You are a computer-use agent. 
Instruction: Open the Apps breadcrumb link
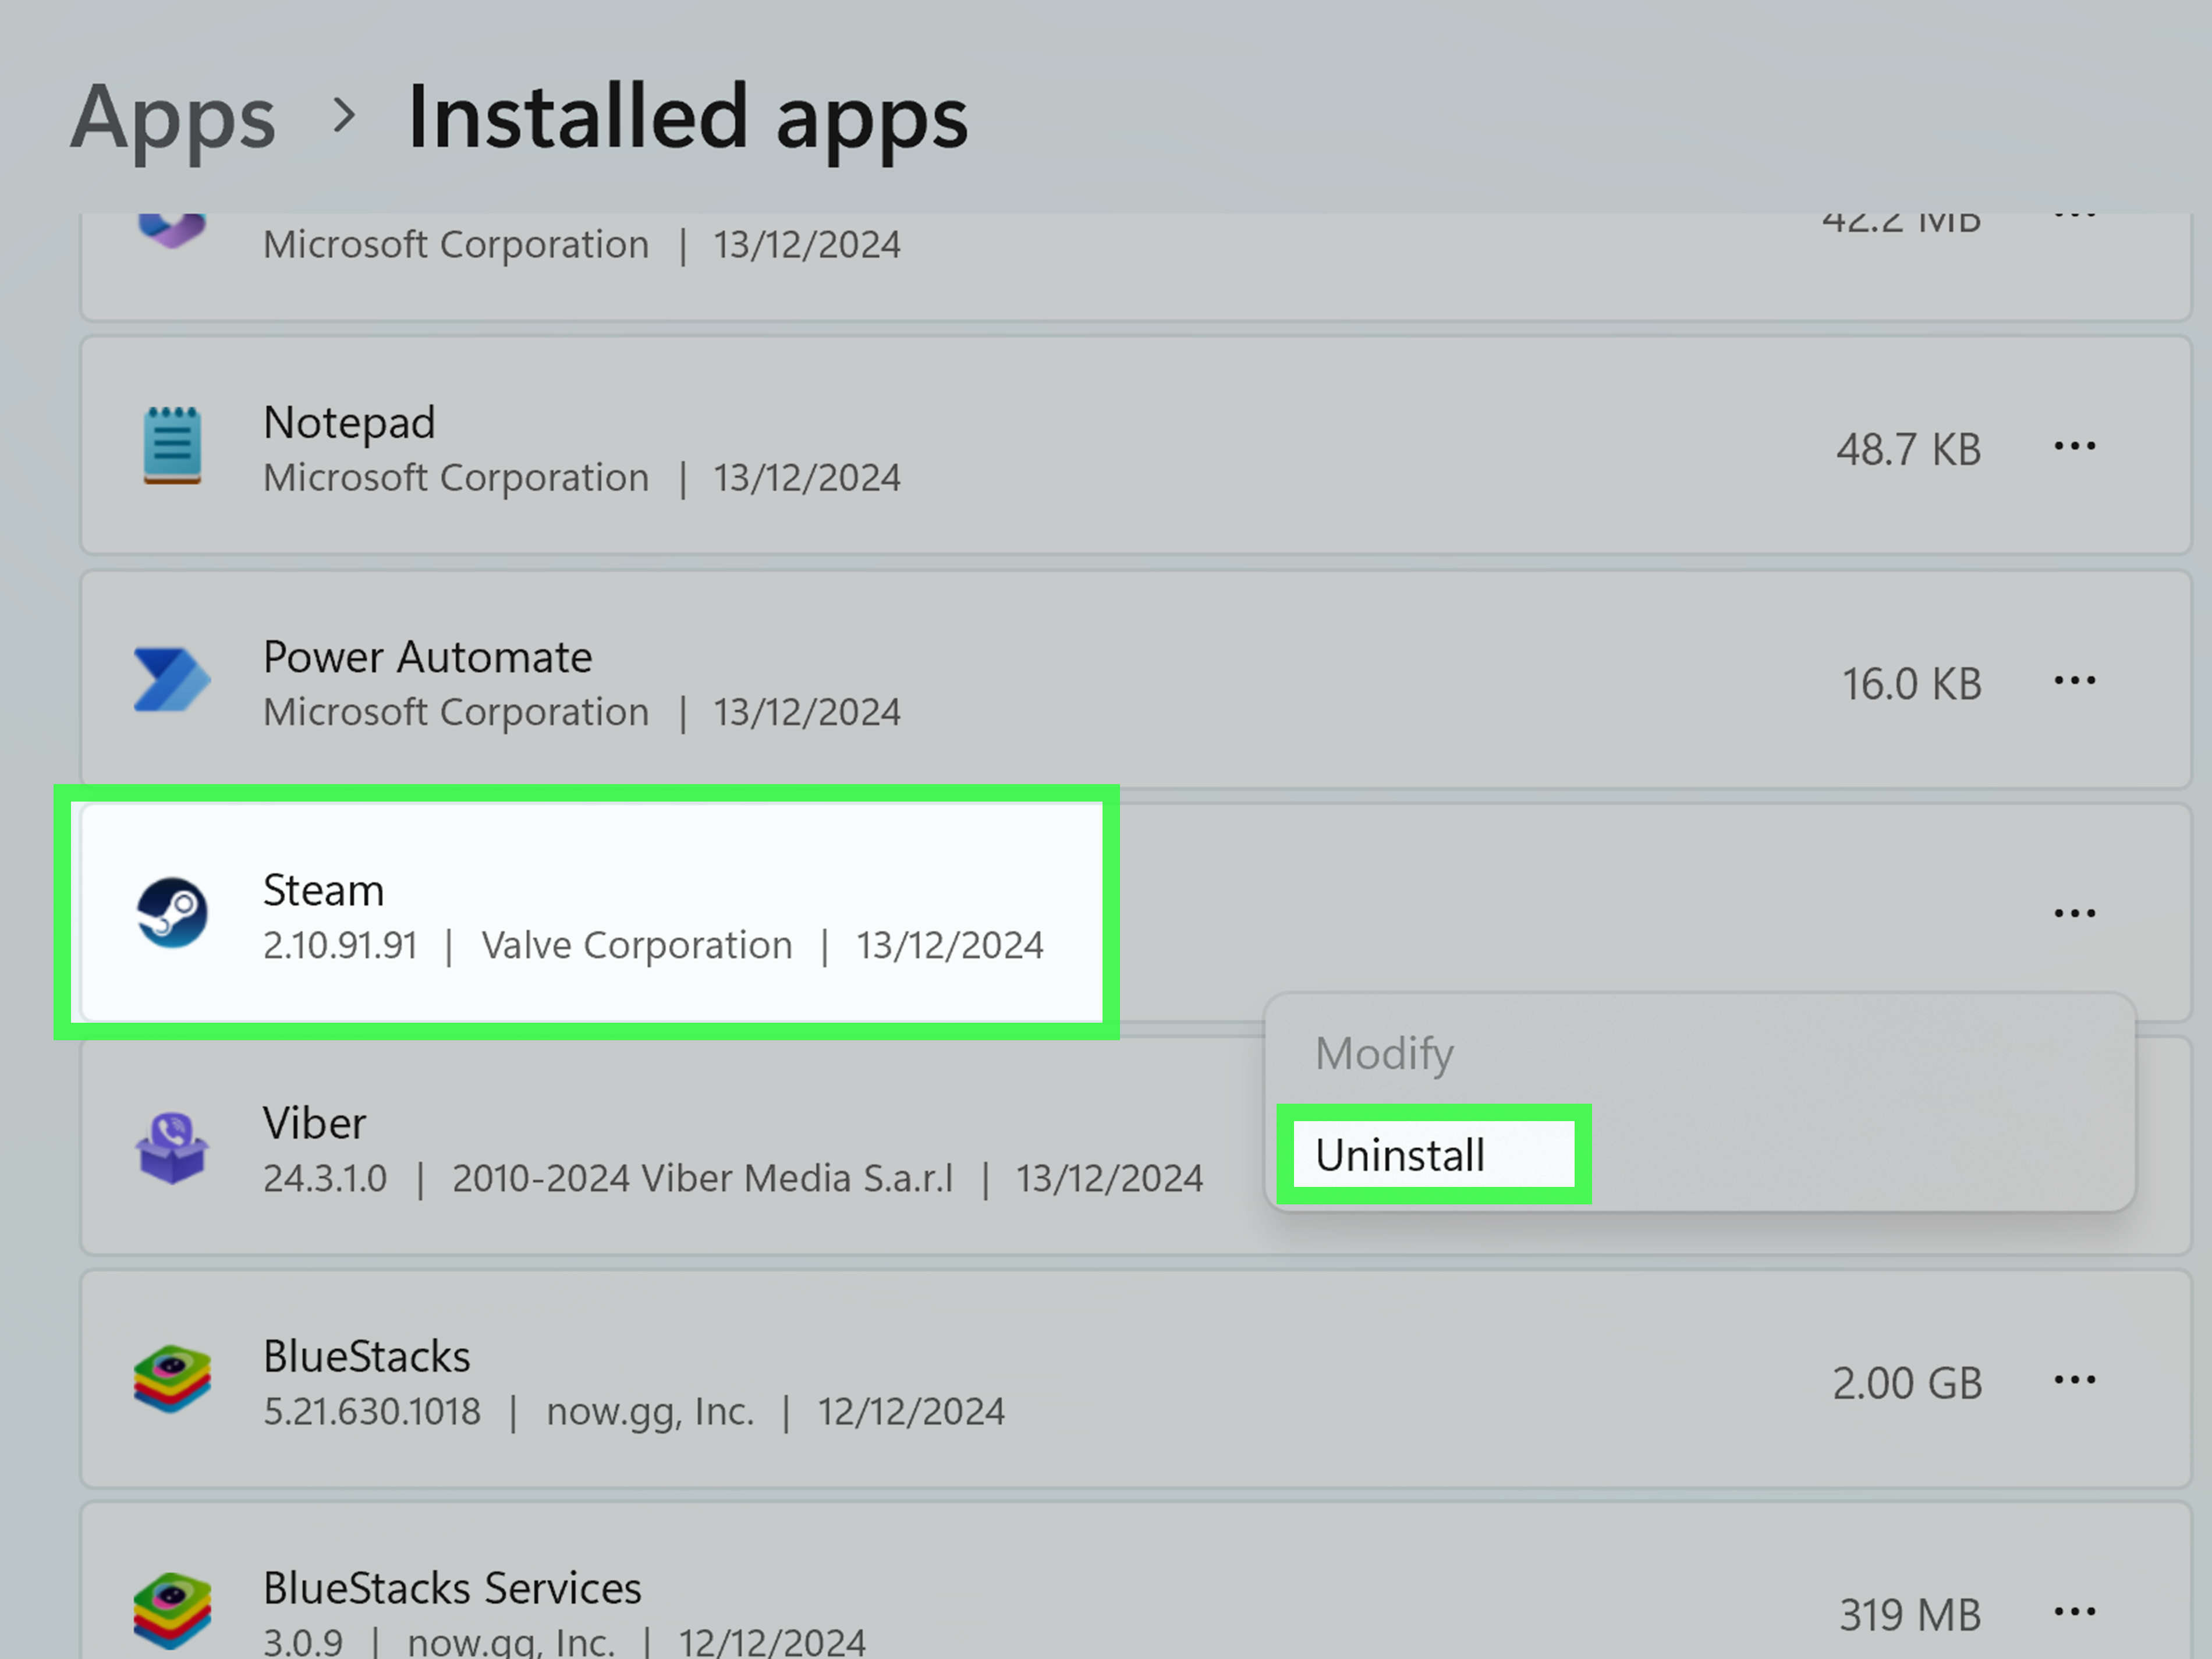(x=175, y=117)
